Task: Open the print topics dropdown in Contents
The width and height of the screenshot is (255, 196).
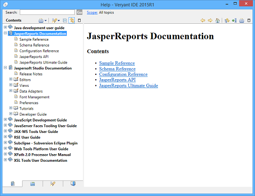Action: pos(46,20)
